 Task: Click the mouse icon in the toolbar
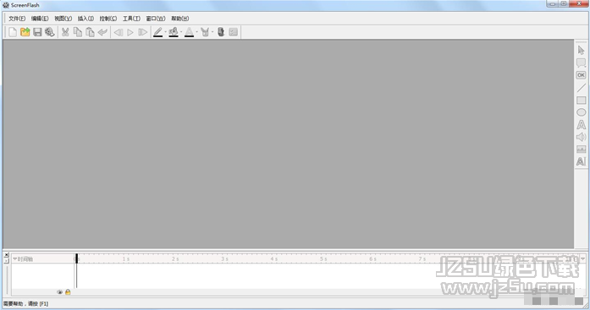(221, 32)
